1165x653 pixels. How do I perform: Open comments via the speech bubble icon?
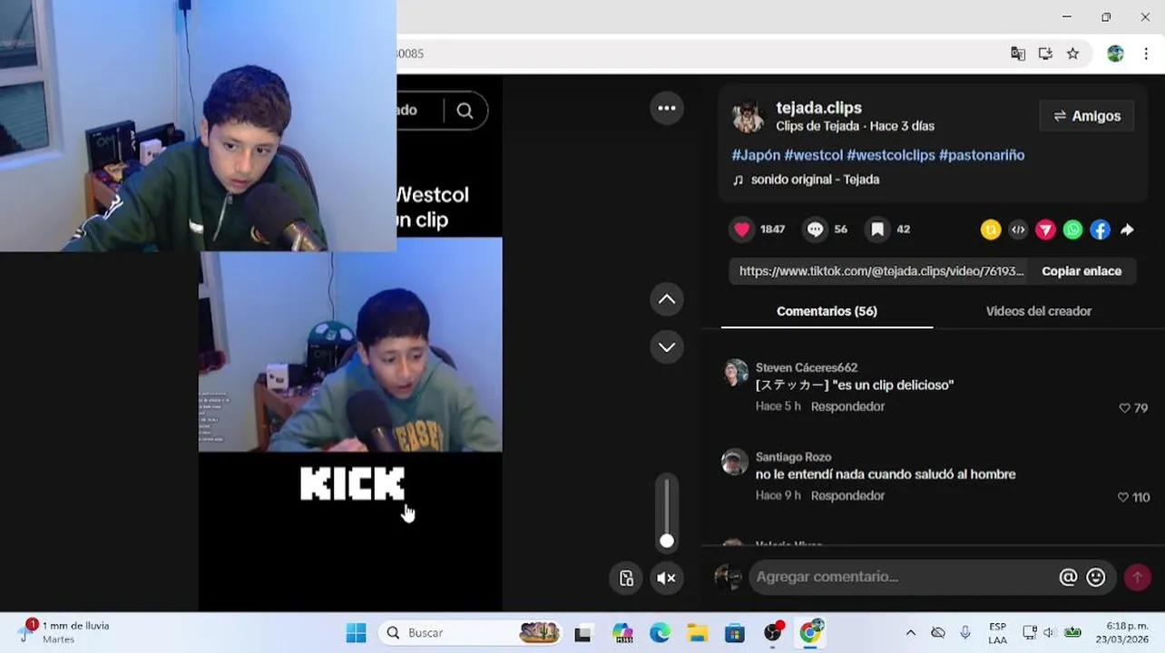[815, 229]
